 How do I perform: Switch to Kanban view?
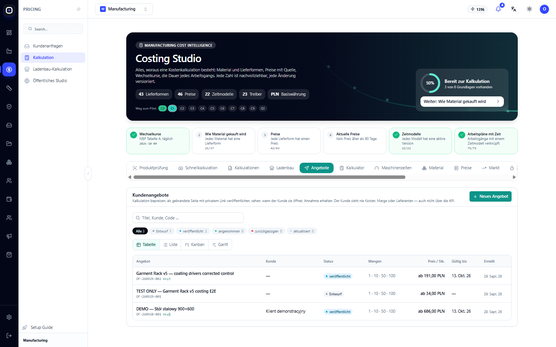(195, 245)
